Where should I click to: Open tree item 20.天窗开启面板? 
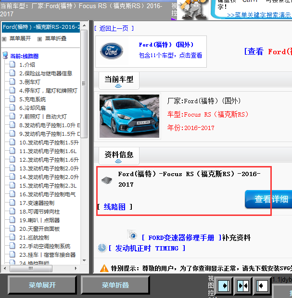pyautogui.click(x=39, y=229)
